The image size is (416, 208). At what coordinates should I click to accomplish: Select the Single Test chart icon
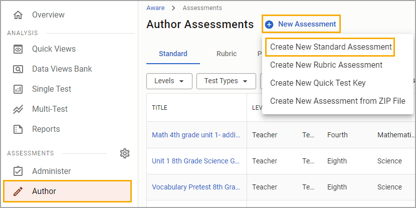[x=18, y=89]
